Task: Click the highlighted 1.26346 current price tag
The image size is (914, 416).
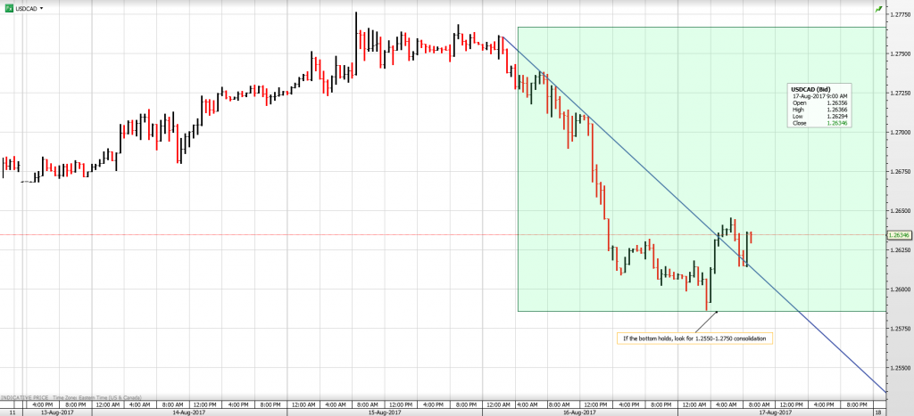Action: point(898,235)
